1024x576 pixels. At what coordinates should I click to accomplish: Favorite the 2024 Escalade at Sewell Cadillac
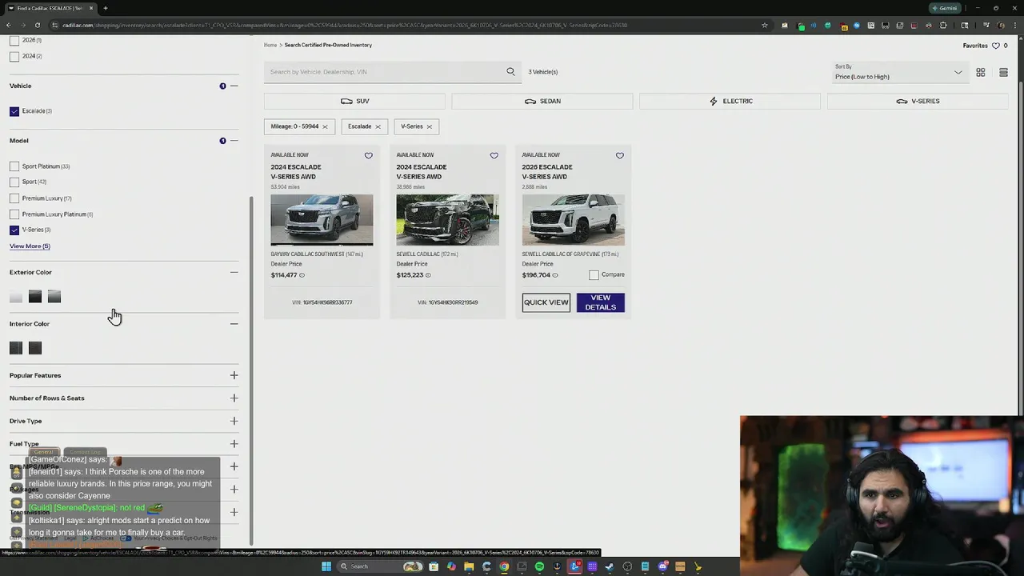494,156
